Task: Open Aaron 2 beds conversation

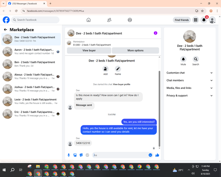Action: pyautogui.click(x=31, y=52)
